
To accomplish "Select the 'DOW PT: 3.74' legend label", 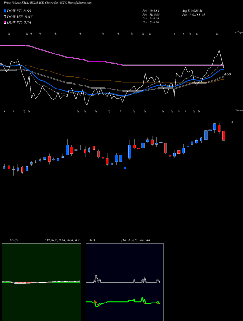I will pyautogui.click(x=19, y=23).
